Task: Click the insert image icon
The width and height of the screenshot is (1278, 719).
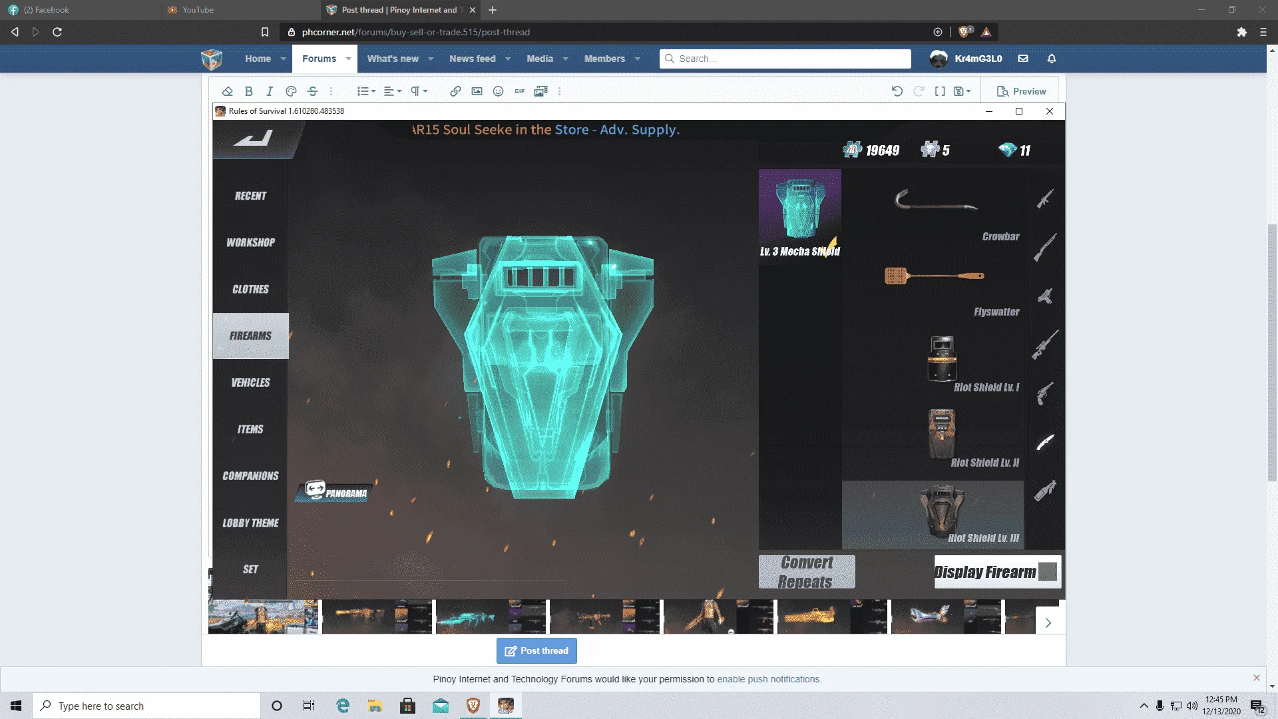Action: coord(477,91)
